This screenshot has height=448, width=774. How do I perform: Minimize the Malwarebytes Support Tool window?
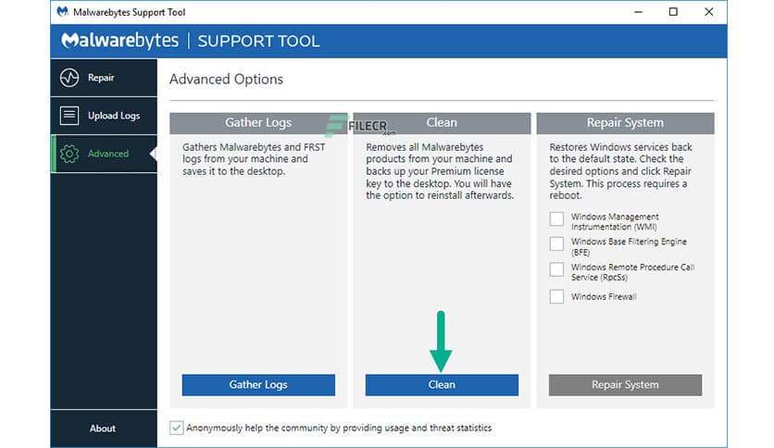(x=638, y=12)
